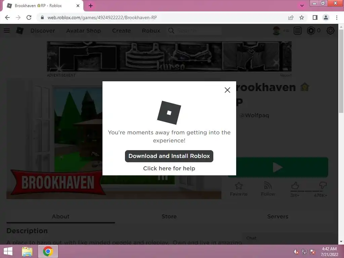Click the Robux balance icon
The width and height of the screenshot is (344, 258).
(x=311, y=31)
